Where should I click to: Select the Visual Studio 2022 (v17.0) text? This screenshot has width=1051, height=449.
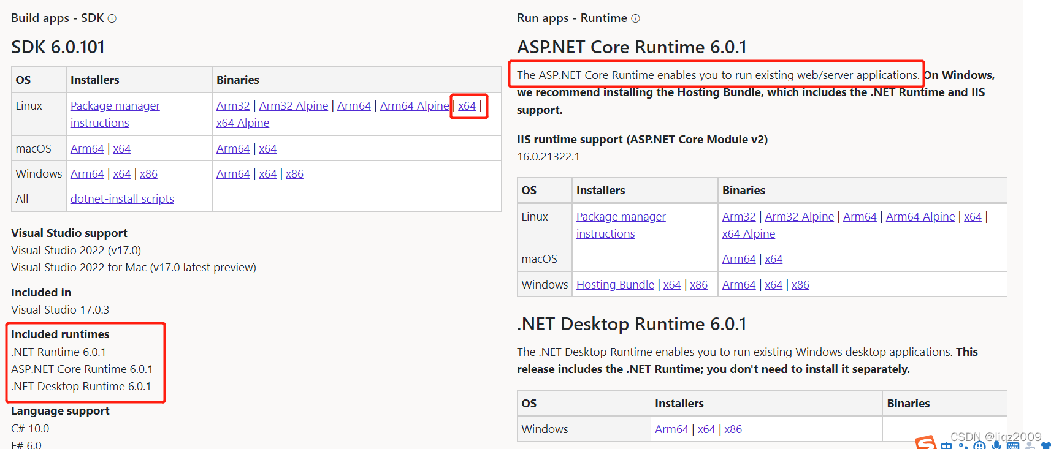click(x=76, y=250)
